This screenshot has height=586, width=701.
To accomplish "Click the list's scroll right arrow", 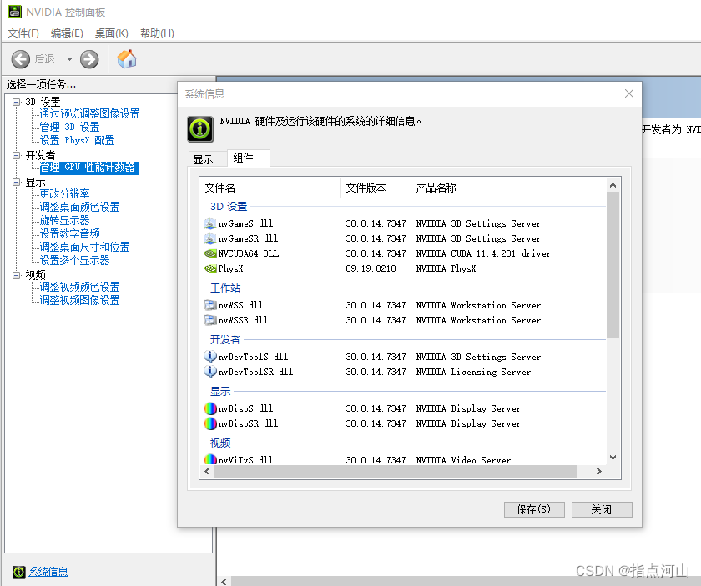I will tap(599, 472).
